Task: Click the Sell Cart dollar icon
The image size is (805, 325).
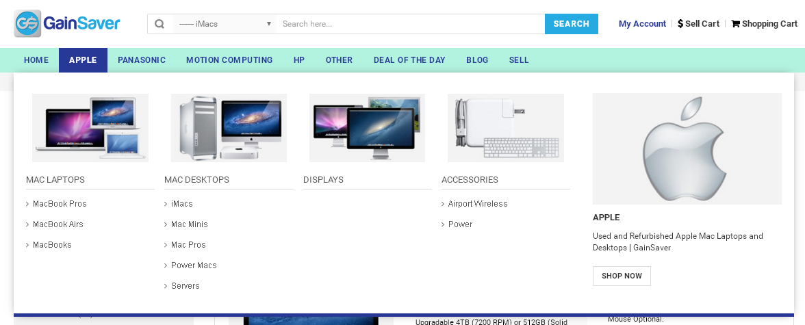Action: pos(680,24)
